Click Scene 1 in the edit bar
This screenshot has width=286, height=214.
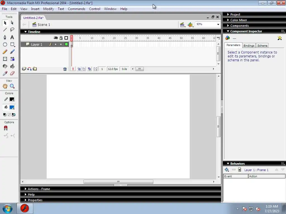41,25
